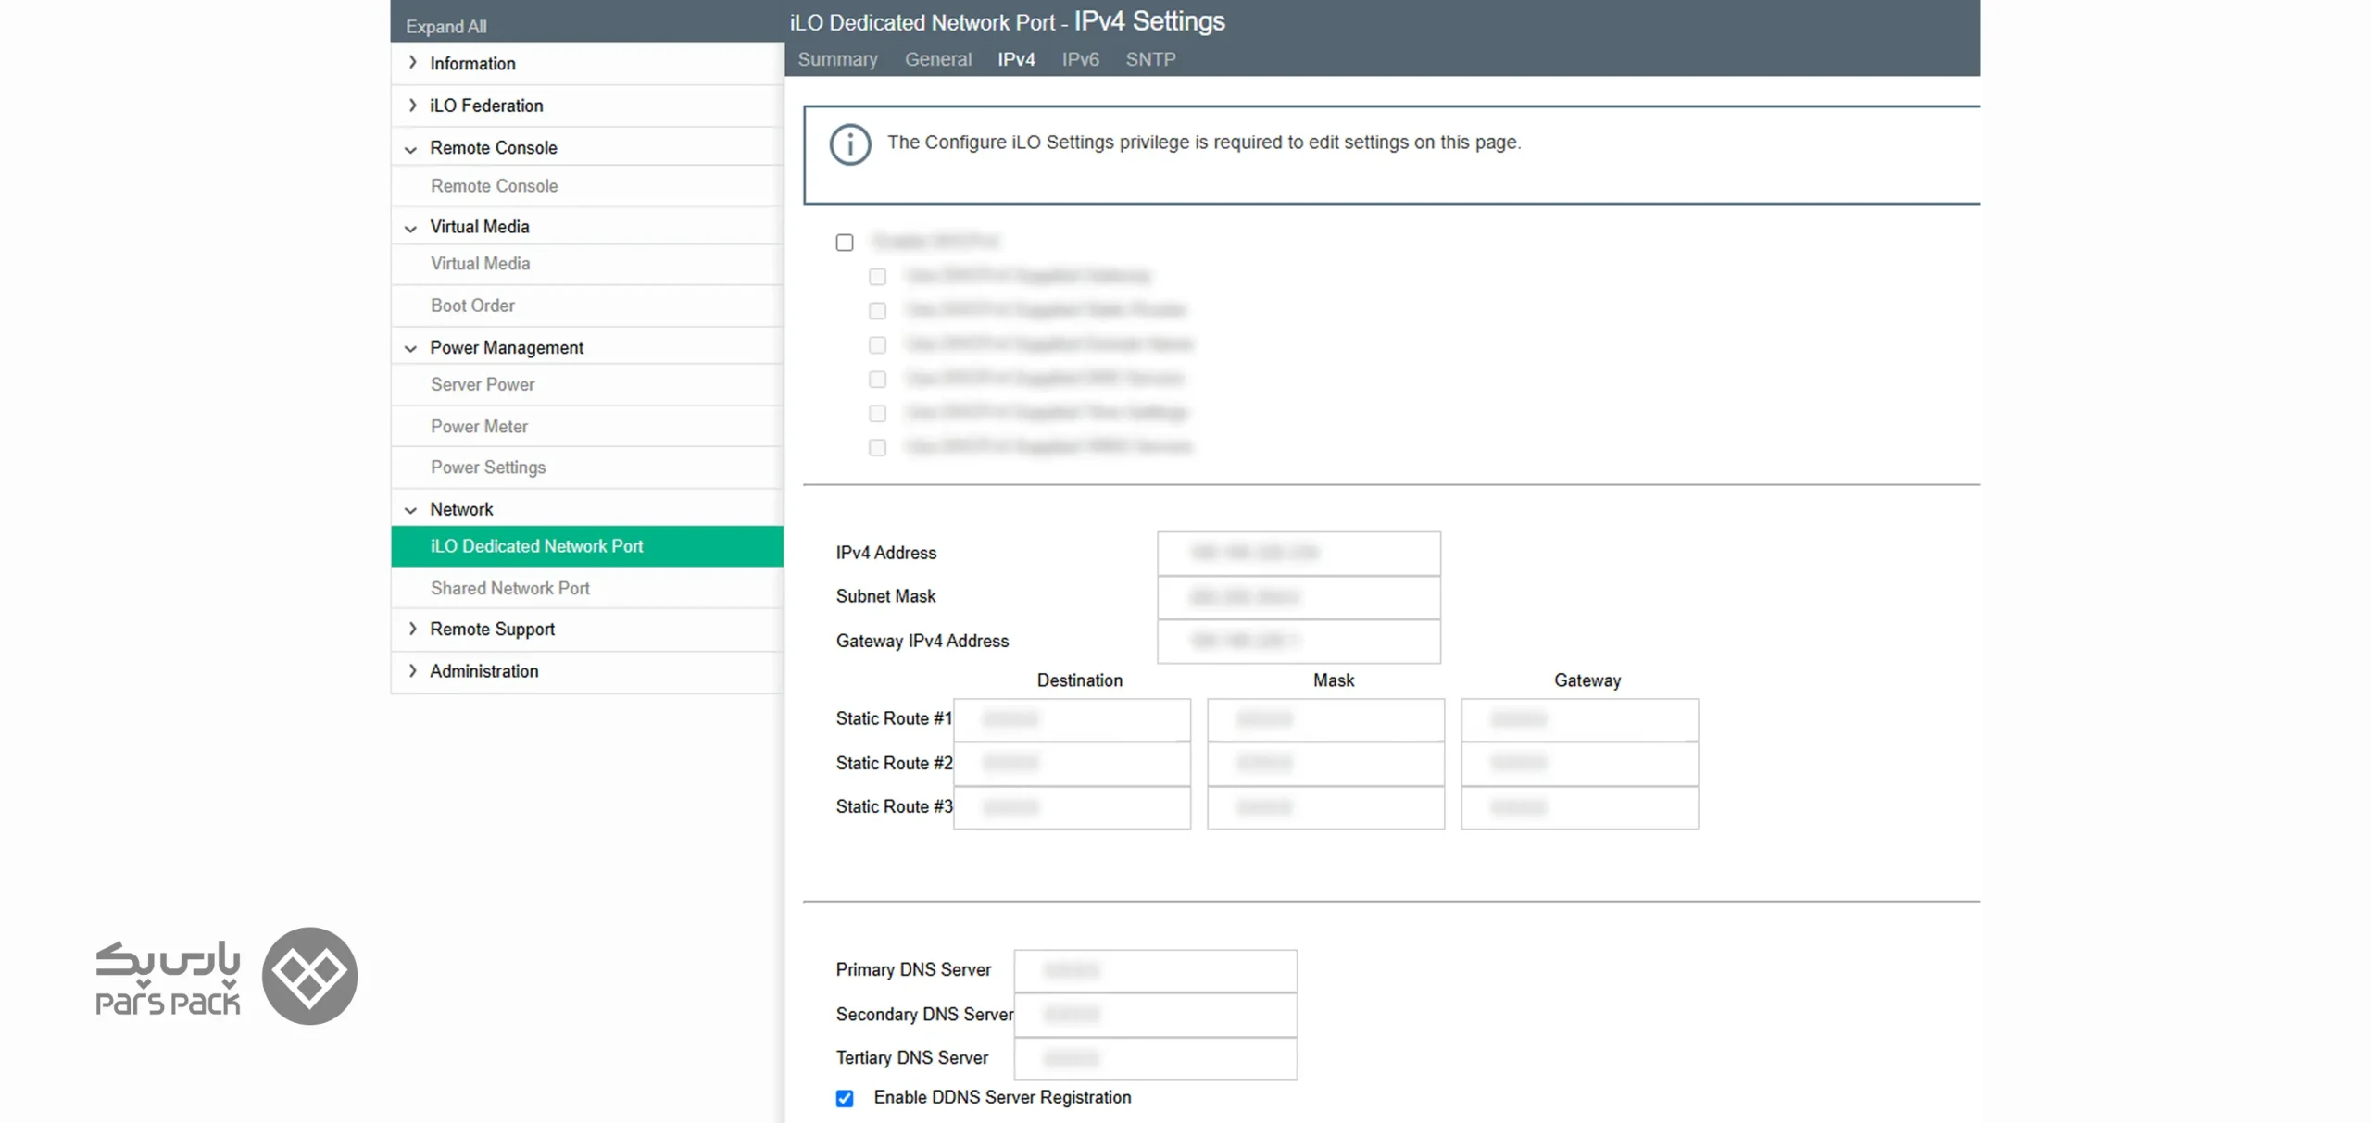2371x1123 pixels.
Task: Switch to the IPv6 tab
Action: click(x=1080, y=59)
